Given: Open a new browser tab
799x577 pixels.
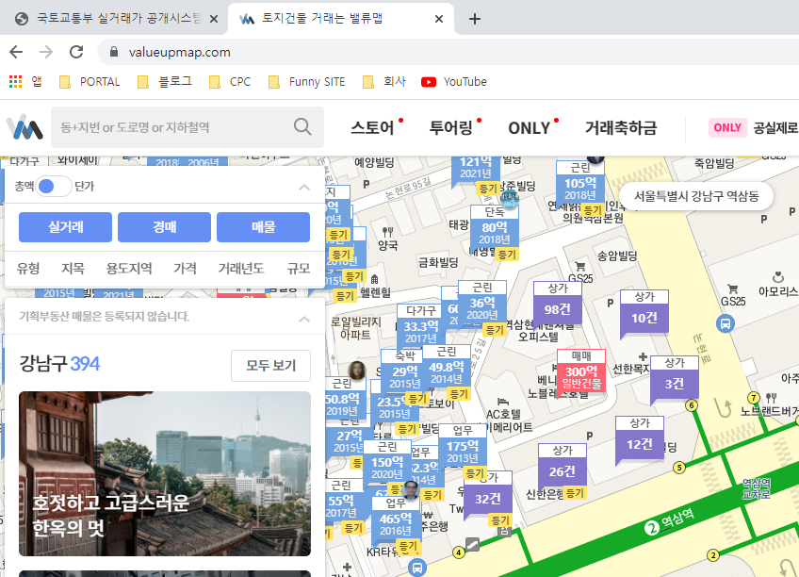Looking at the screenshot, I should (x=475, y=19).
